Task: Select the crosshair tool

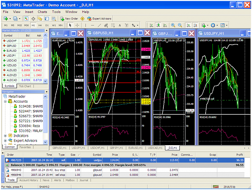Action: pos(77,25)
